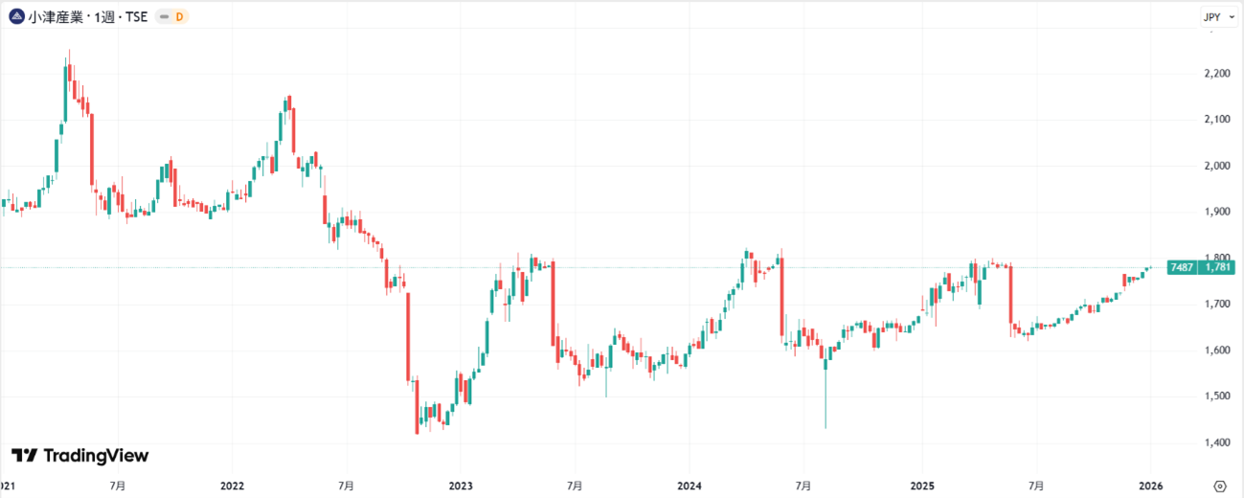Click the green 7487 ticker price tag

(x=1181, y=267)
